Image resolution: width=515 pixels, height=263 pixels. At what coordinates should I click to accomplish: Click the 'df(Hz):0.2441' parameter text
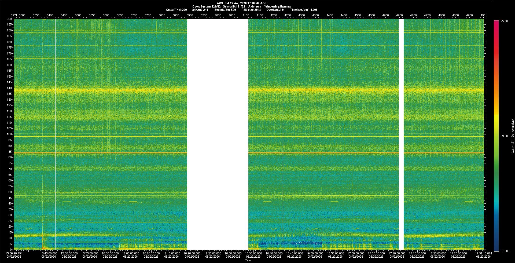click(201, 10)
